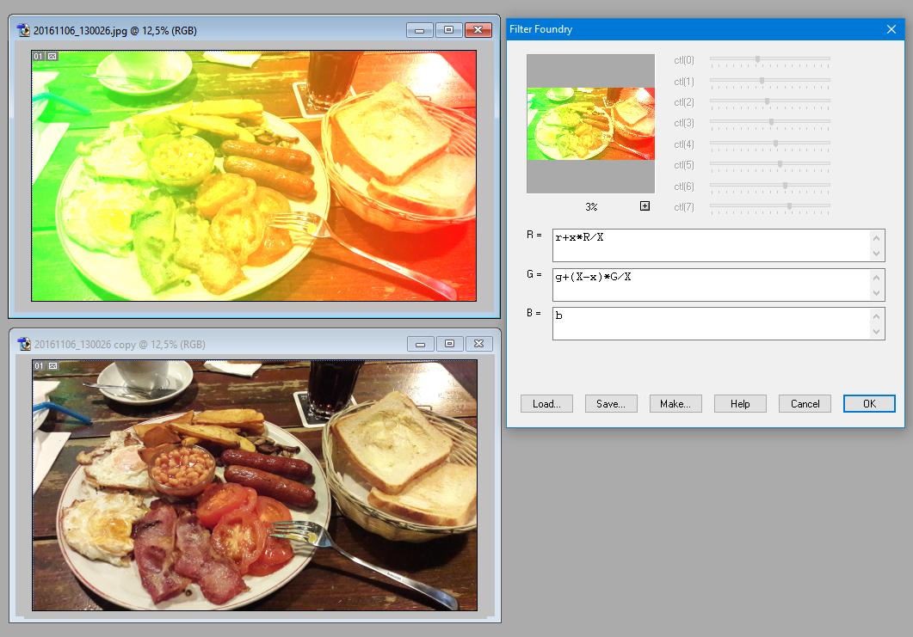Click the R field scroll-up arrow

click(876, 238)
